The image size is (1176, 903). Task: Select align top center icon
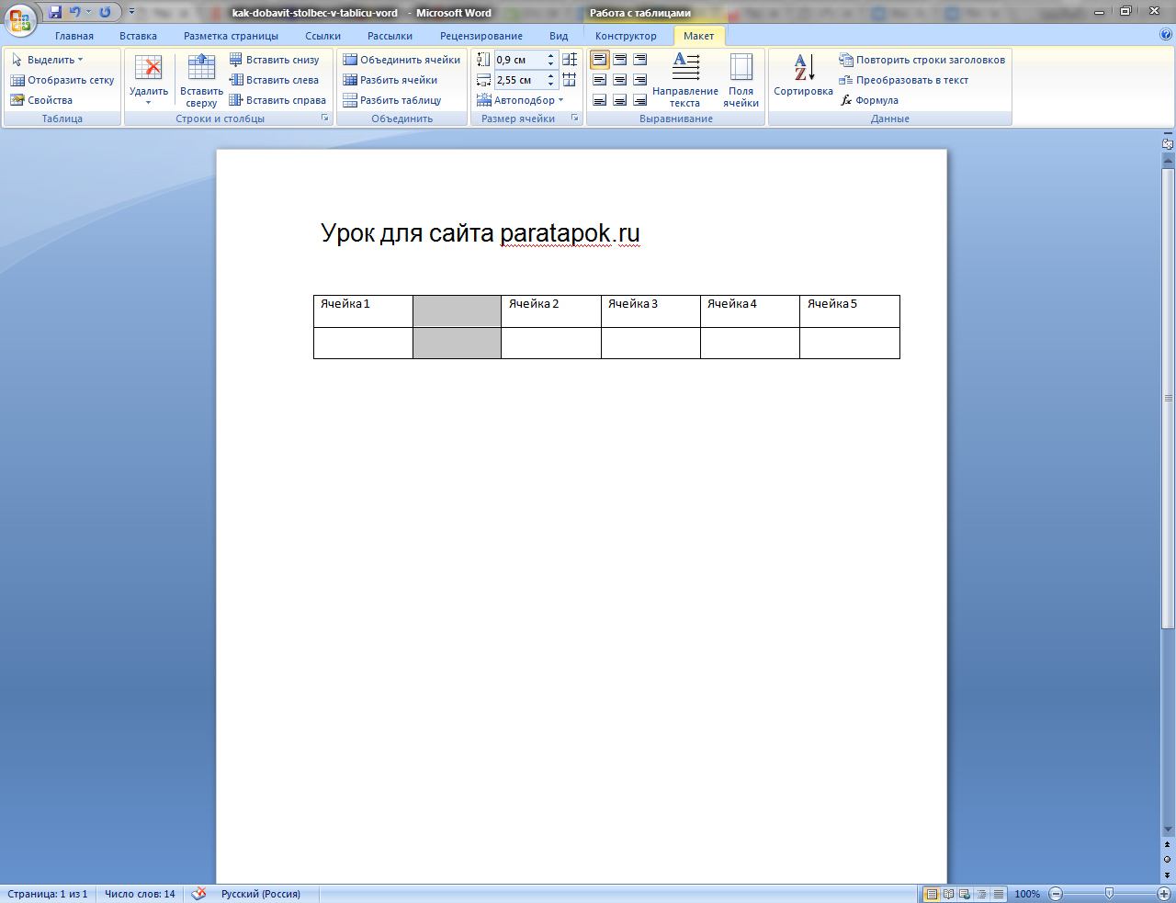tap(620, 60)
